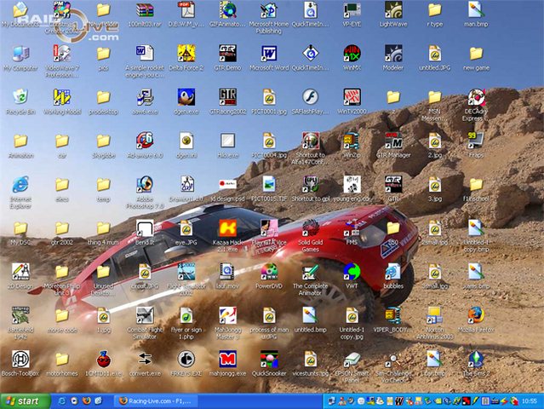Launch the GTR Demo shortcut
Screen dimensions: 544x409
(x=227, y=54)
